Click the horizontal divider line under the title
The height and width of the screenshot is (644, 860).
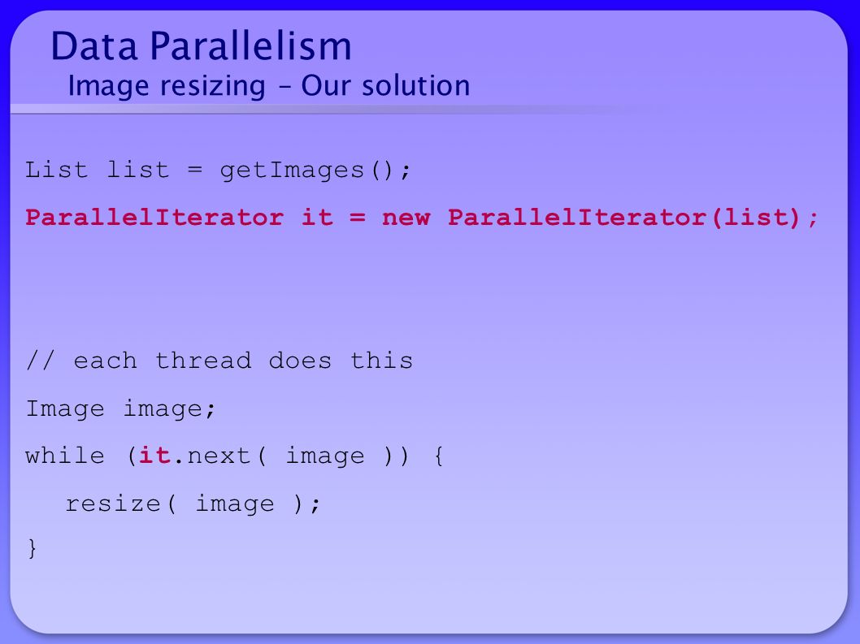pyautogui.click(x=340, y=110)
